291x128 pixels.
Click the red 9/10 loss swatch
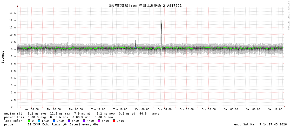114,121
